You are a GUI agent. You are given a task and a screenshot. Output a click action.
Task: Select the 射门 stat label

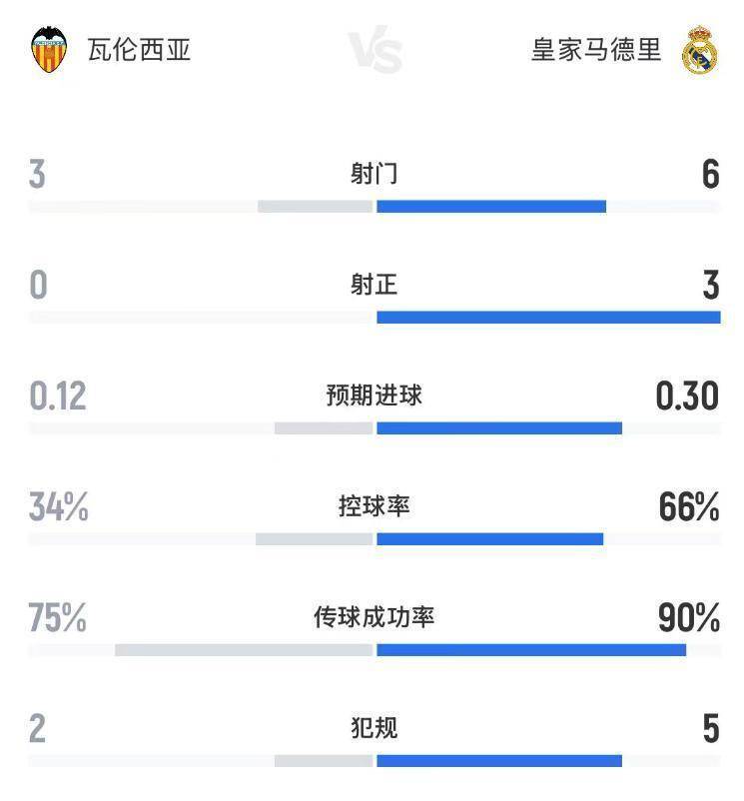374,174
